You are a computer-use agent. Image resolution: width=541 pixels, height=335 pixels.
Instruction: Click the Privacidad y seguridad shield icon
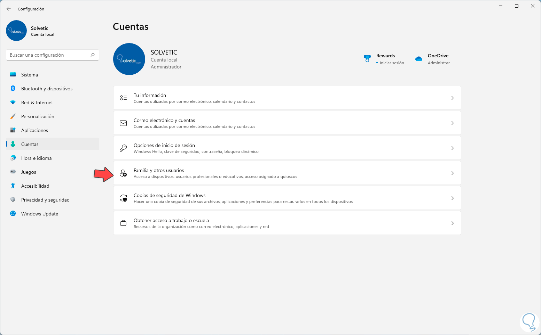(x=13, y=200)
